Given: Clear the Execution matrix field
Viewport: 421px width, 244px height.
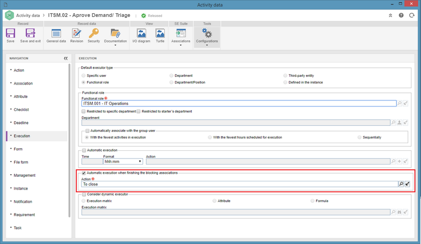Looking at the screenshot, I should tap(406, 212).
